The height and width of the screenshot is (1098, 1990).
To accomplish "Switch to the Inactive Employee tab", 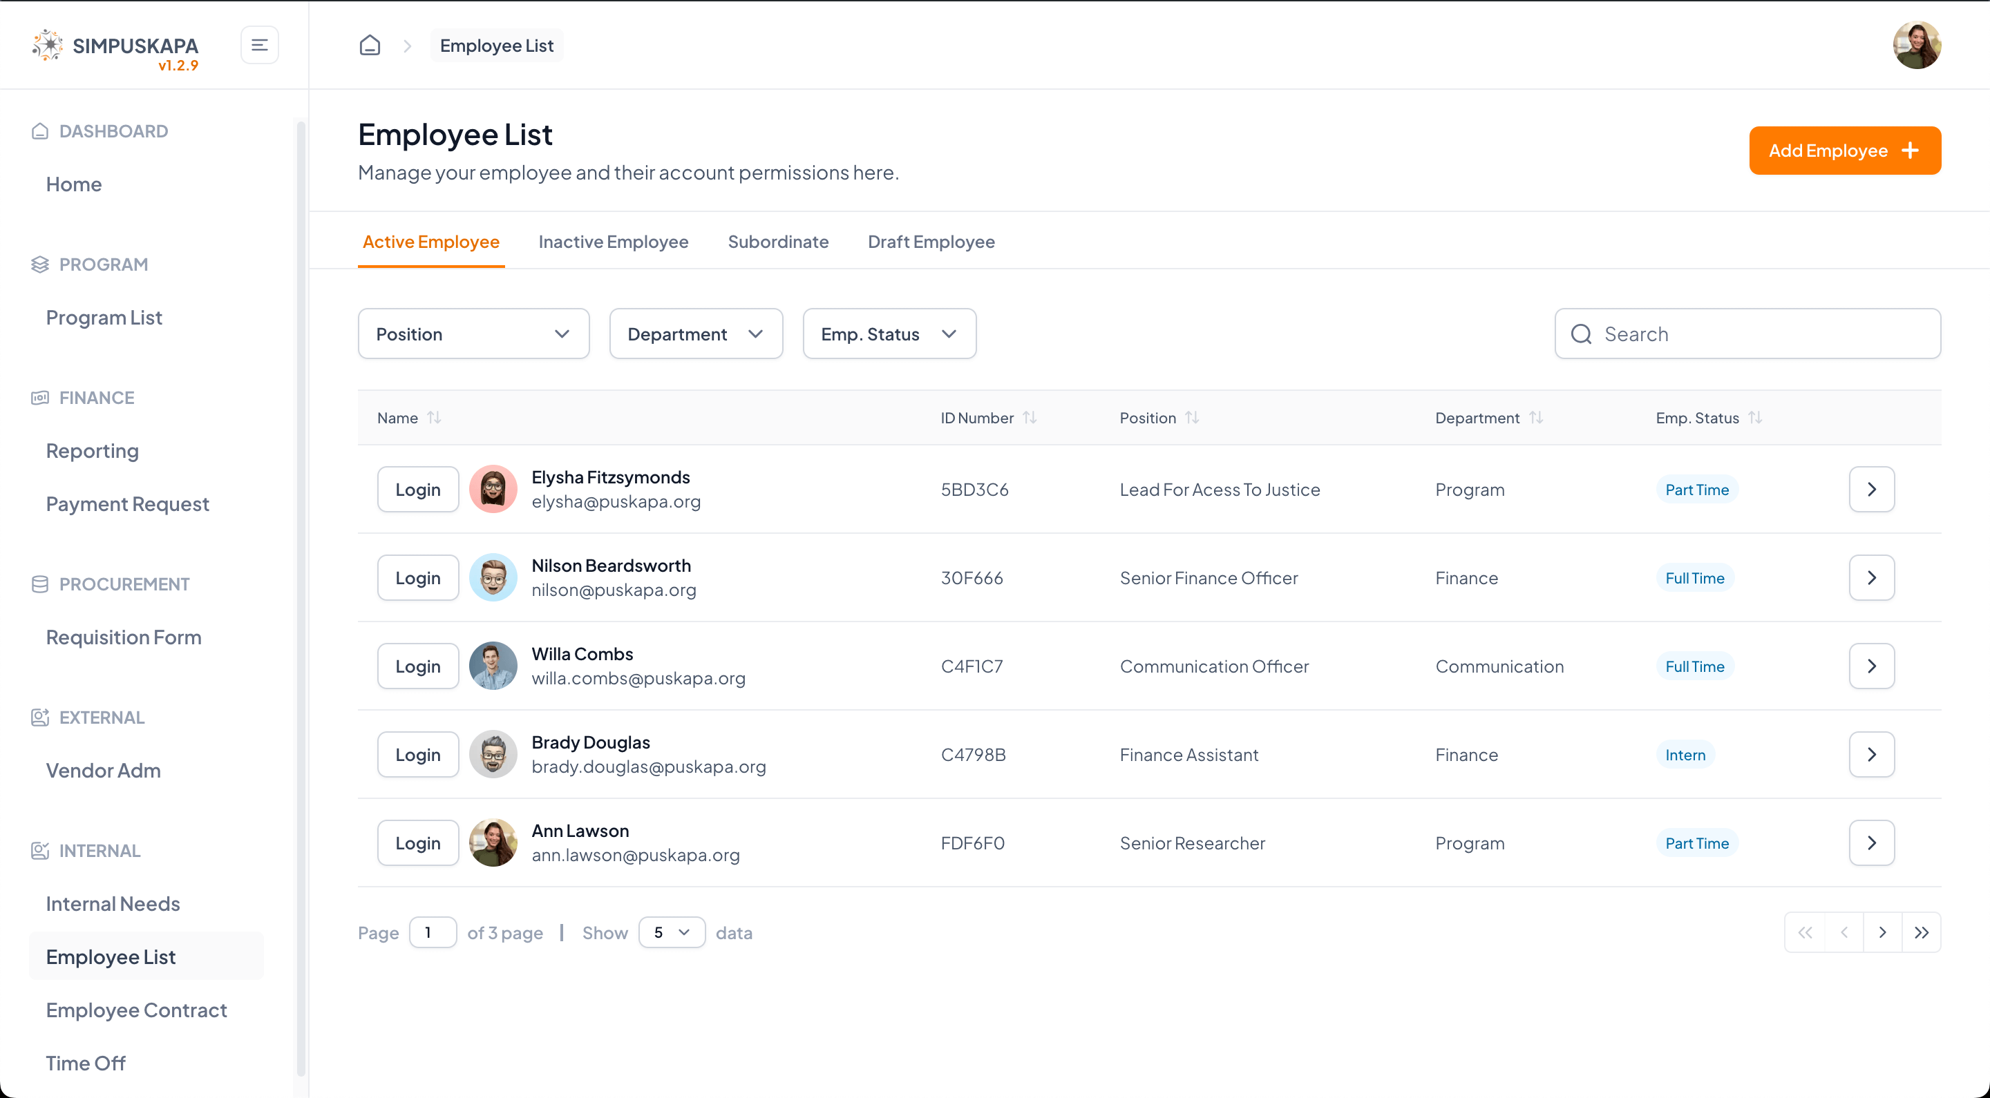I will 614,241.
